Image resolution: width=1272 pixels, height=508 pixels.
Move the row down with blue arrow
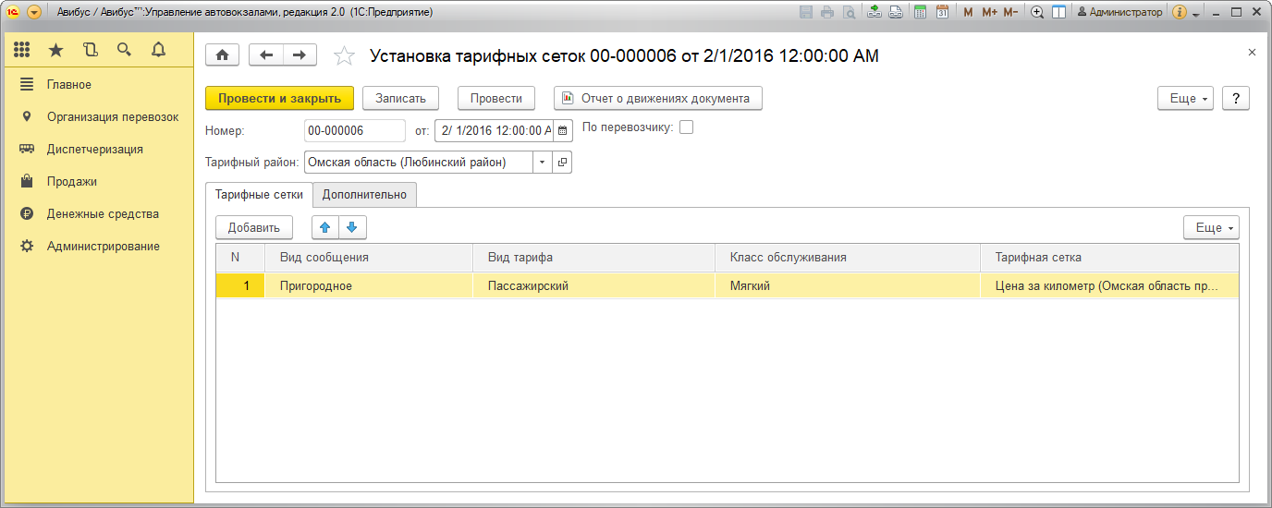[x=352, y=227]
